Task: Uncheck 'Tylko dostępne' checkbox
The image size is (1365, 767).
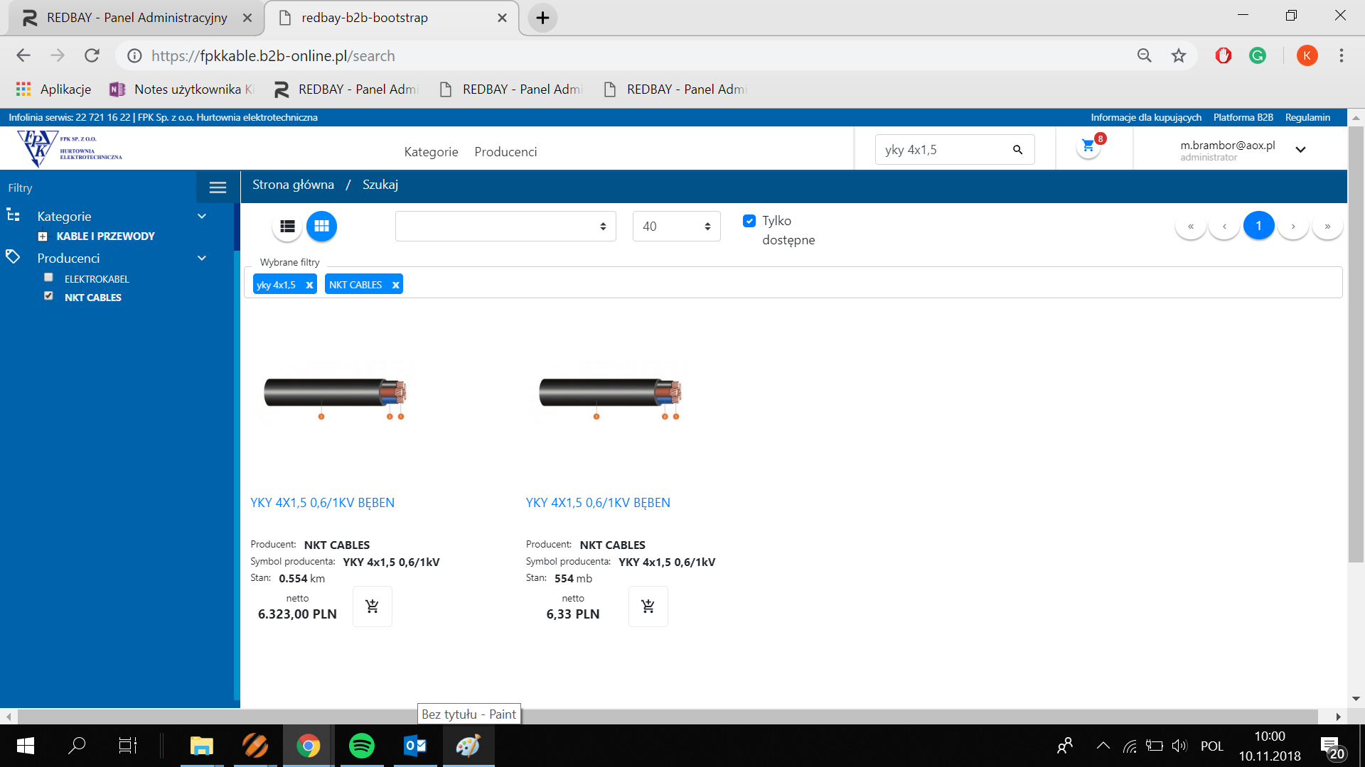Action: point(749,221)
